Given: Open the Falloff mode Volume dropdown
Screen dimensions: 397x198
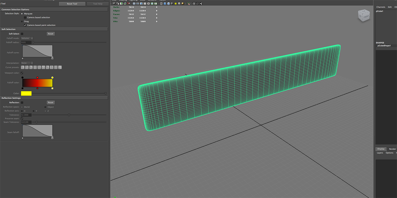Looking at the screenshot, I should pos(27,38).
